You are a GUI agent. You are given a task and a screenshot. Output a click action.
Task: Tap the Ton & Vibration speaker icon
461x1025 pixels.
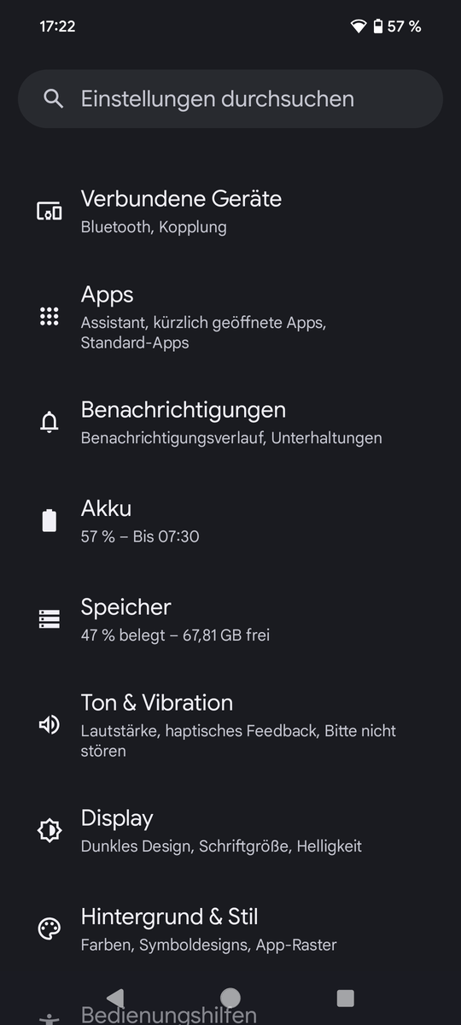(50, 725)
